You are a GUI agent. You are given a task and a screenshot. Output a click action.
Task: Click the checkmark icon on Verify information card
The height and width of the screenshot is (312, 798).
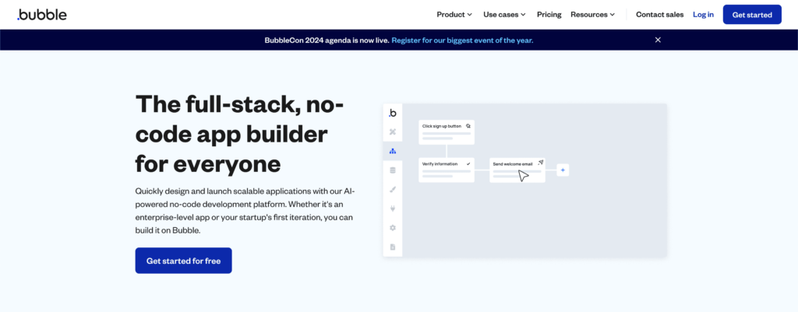tap(468, 163)
